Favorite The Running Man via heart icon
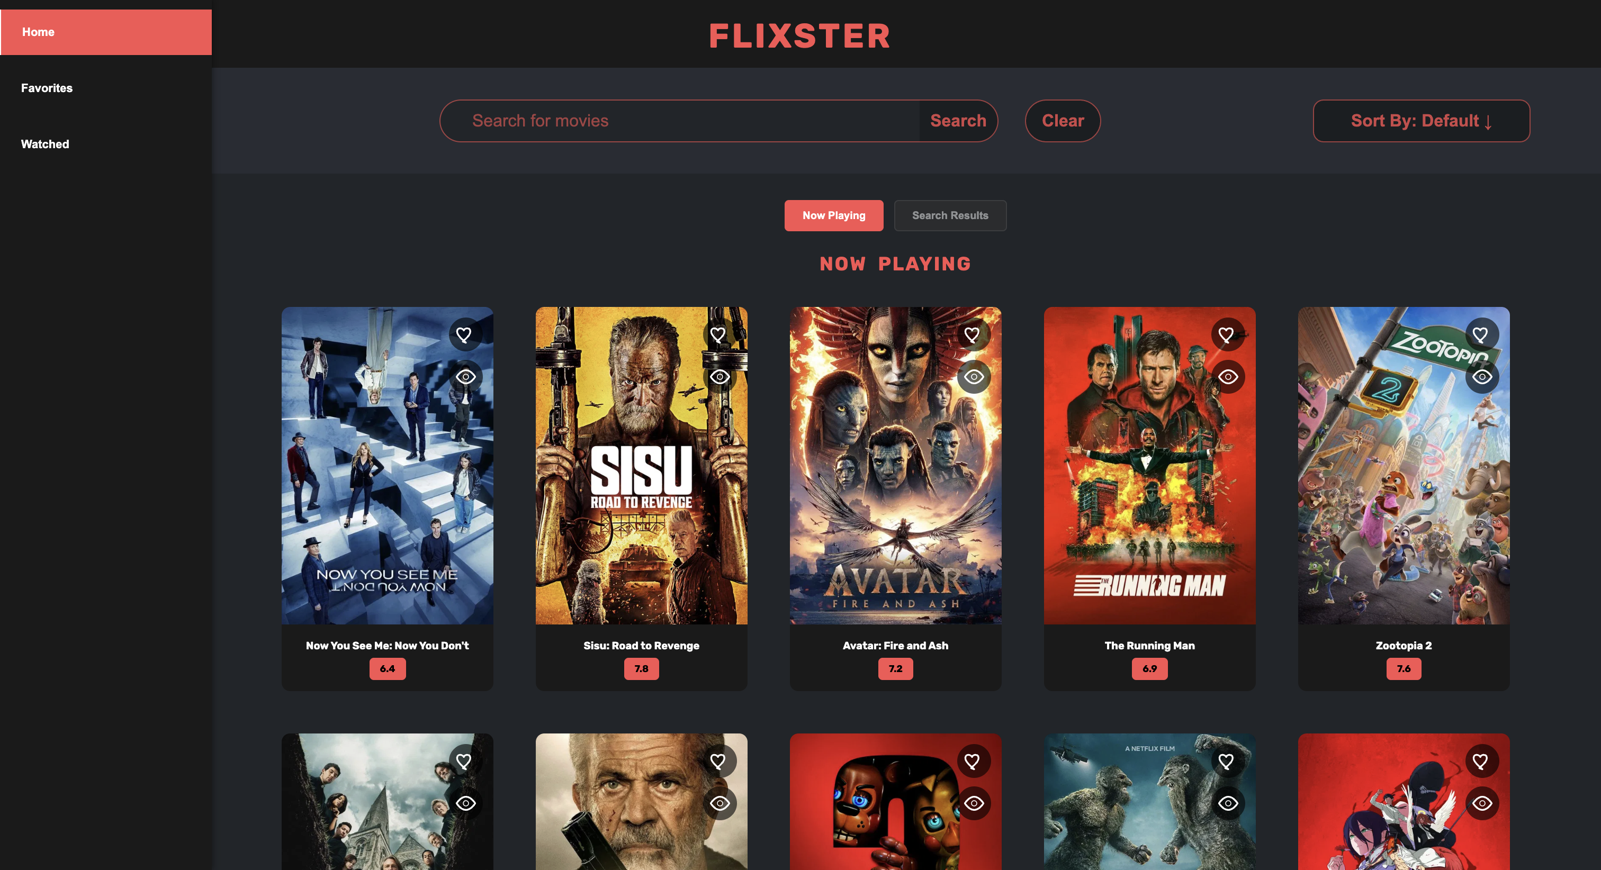 1227,335
